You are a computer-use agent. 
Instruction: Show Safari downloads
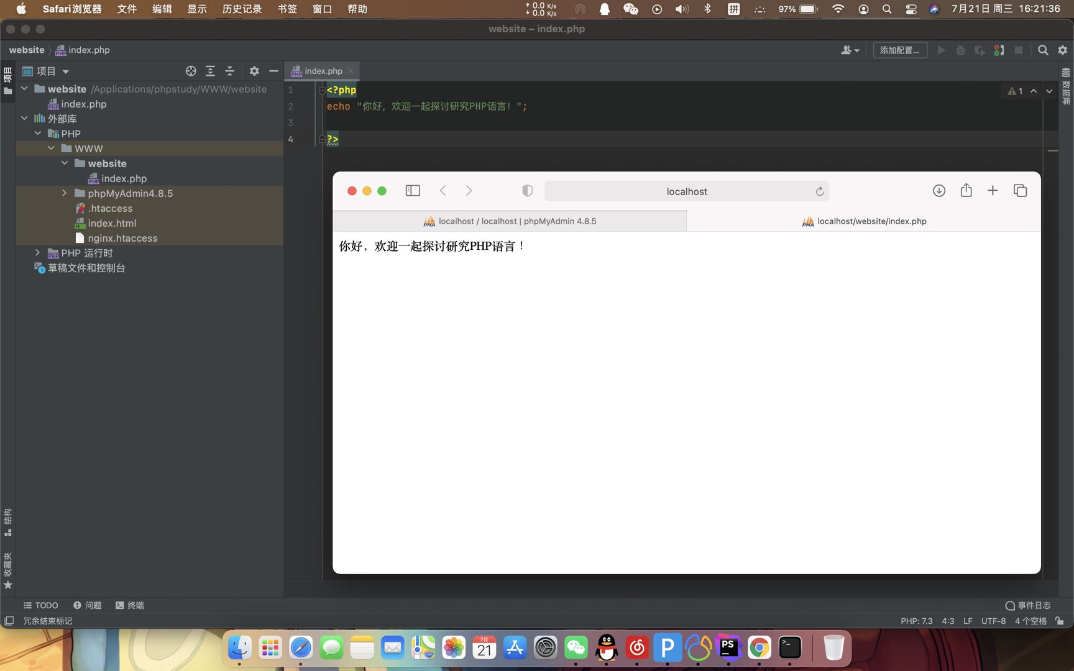coord(939,191)
